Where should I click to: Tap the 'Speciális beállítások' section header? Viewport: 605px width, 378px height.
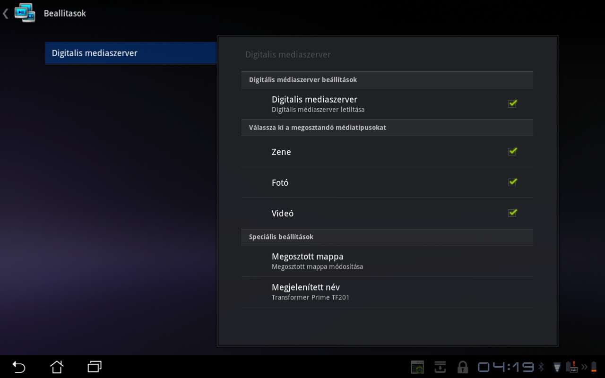(281, 237)
